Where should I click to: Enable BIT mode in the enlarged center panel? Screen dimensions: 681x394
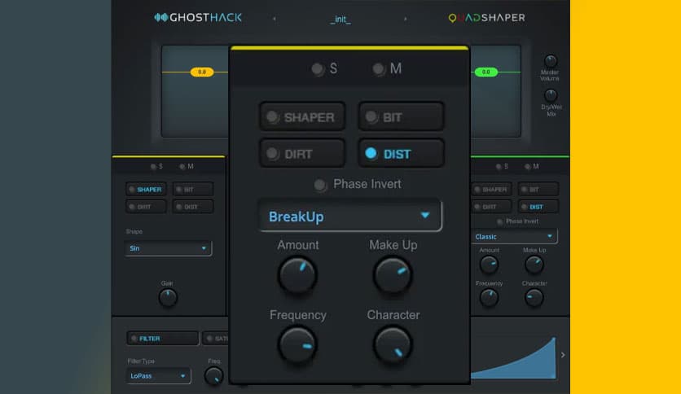pyautogui.click(x=401, y=116)
